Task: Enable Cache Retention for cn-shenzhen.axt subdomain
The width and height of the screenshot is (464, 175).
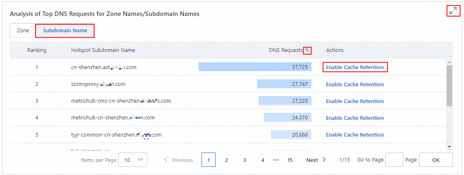Action: pyautogui.click(x=355, y=67)
